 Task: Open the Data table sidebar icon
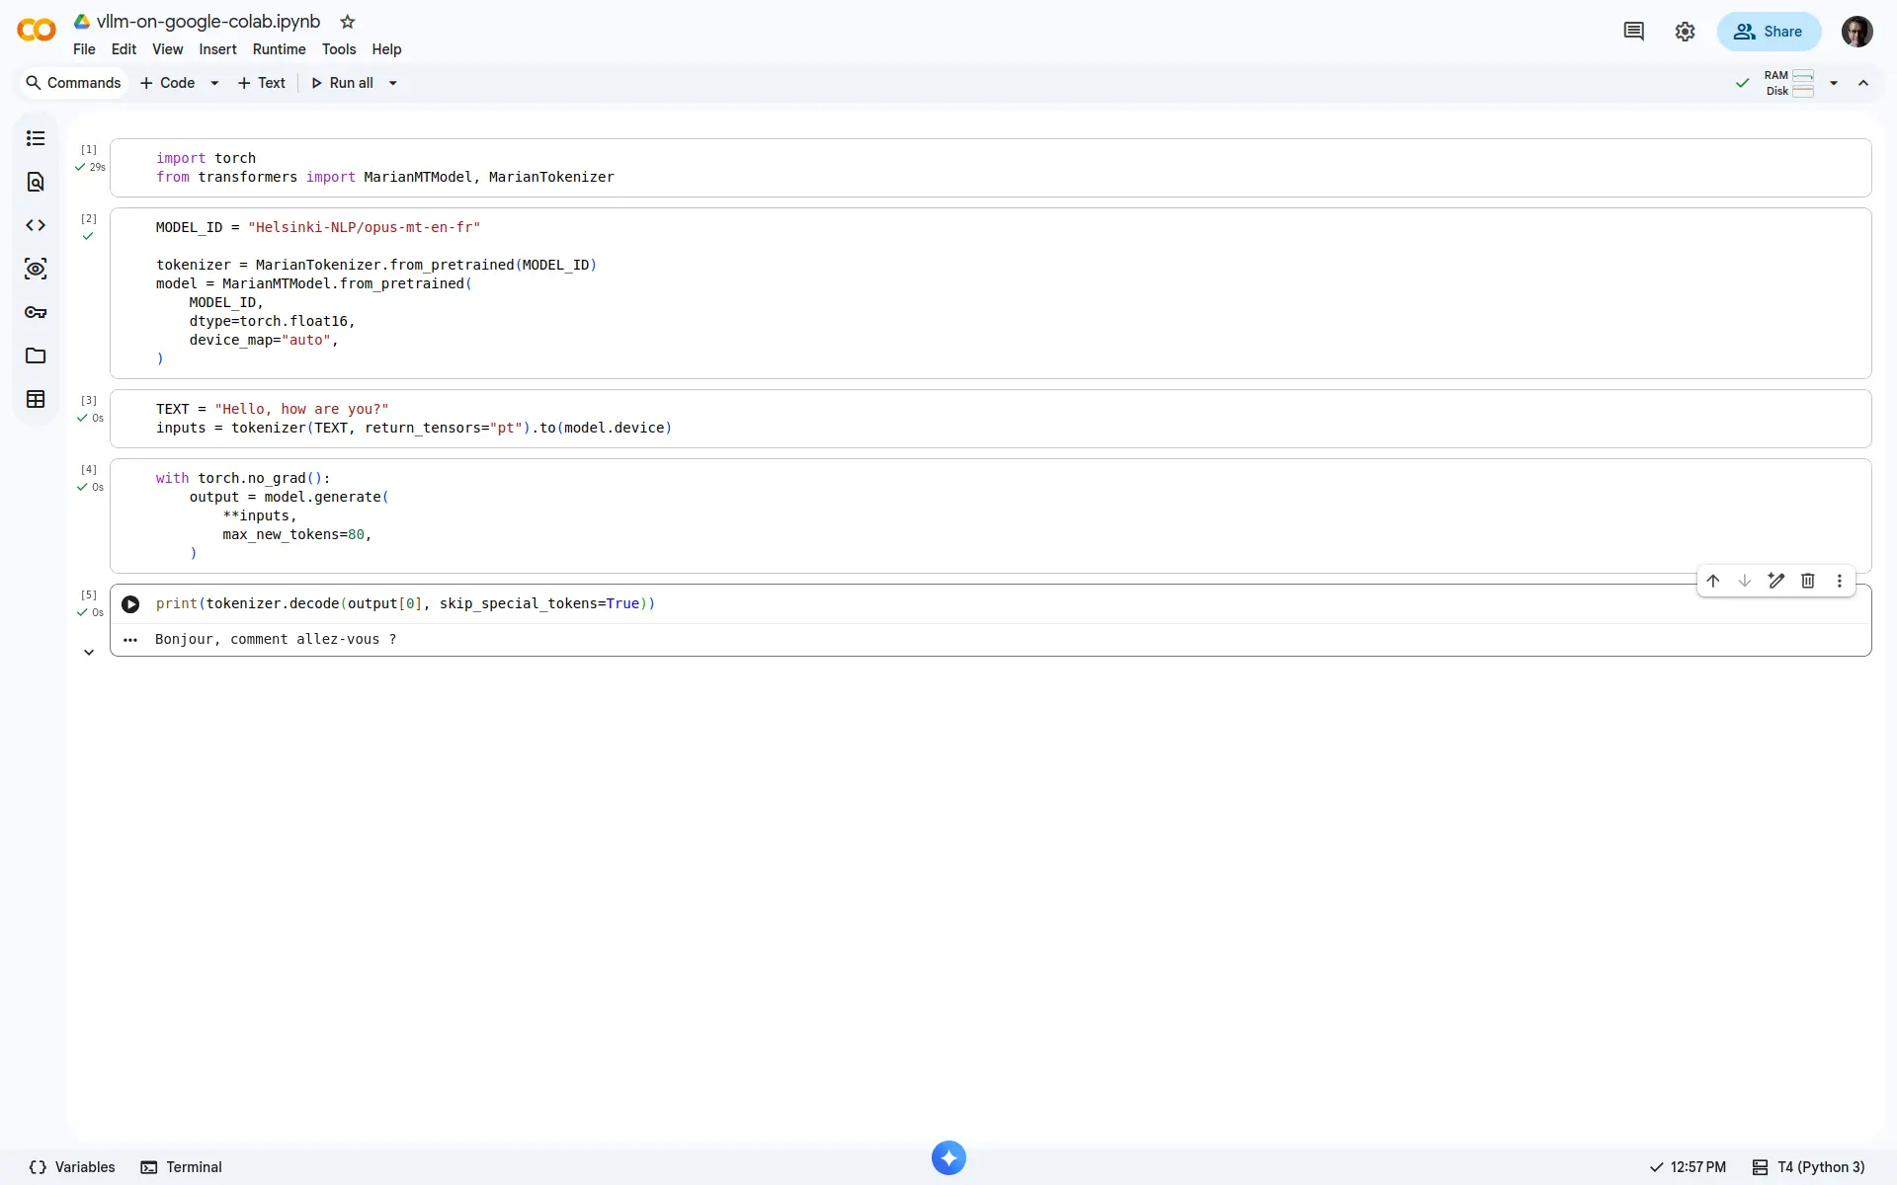[36, 399]
